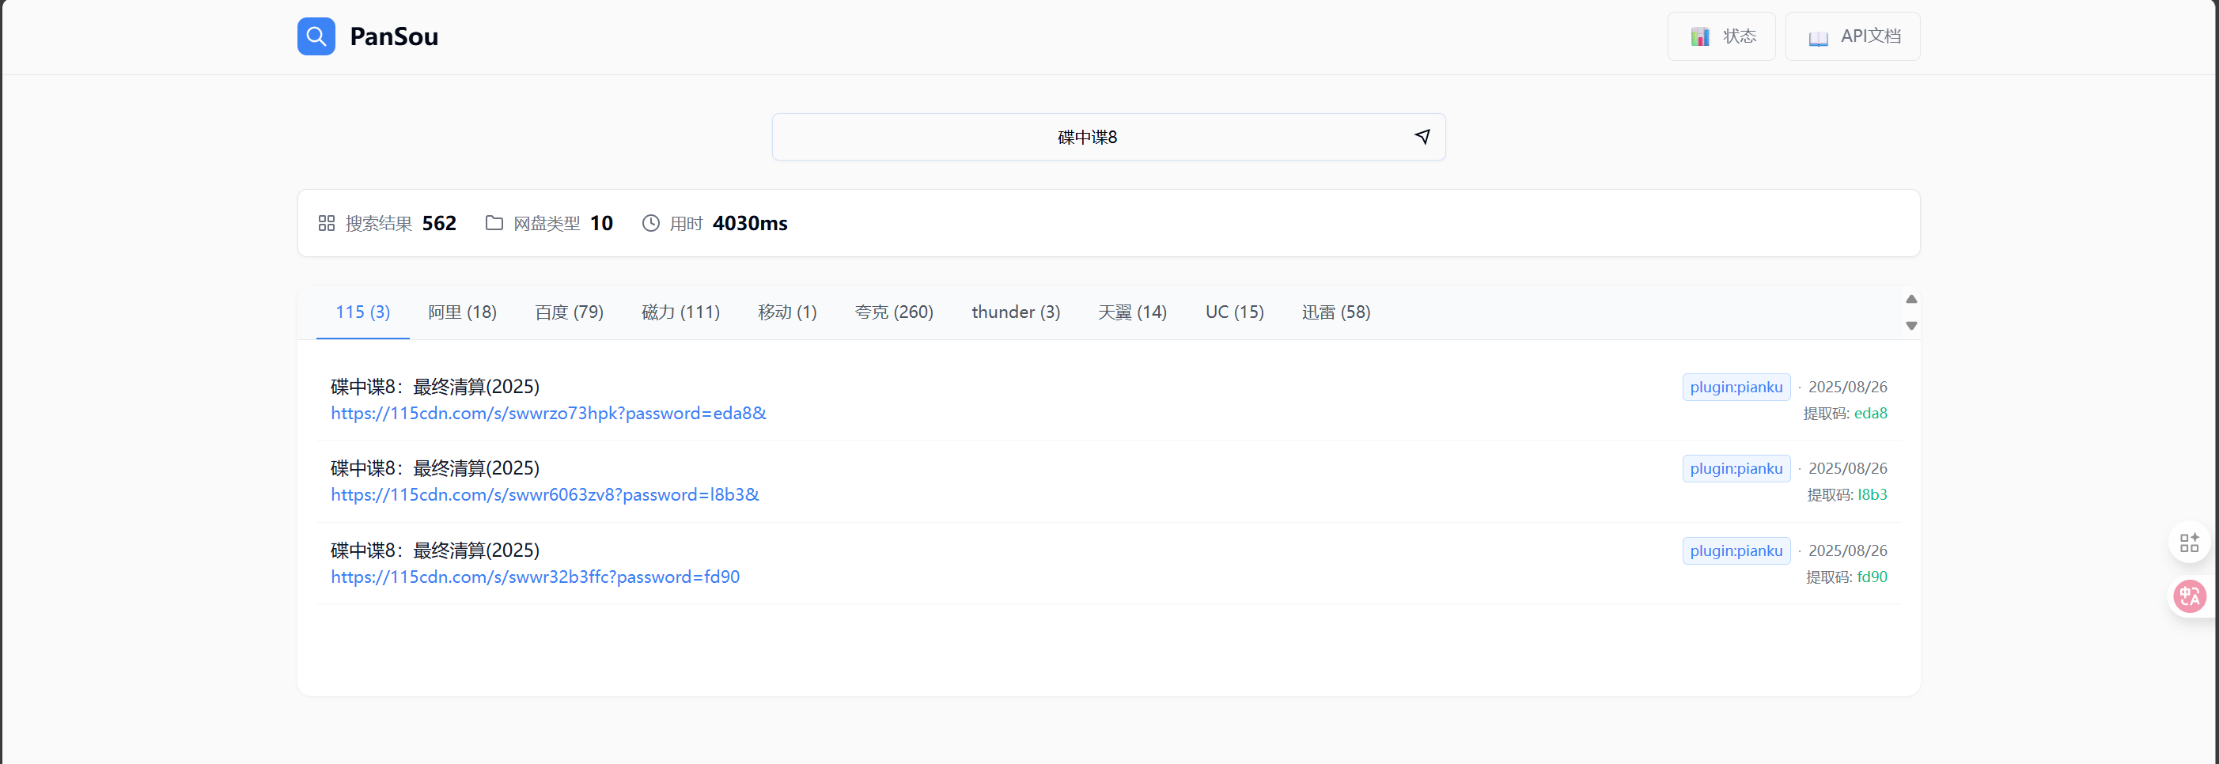2219x764 pixels.
Task: Click the floating grid-plus widget icon
Action: tap(2189, 543)
